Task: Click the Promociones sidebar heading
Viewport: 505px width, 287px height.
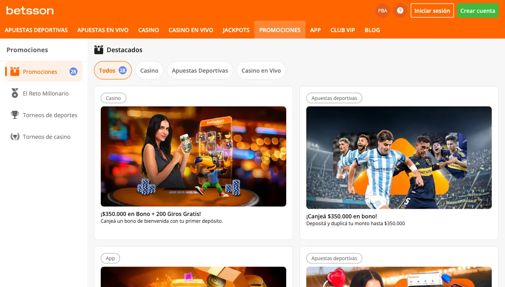Action: 27,50
